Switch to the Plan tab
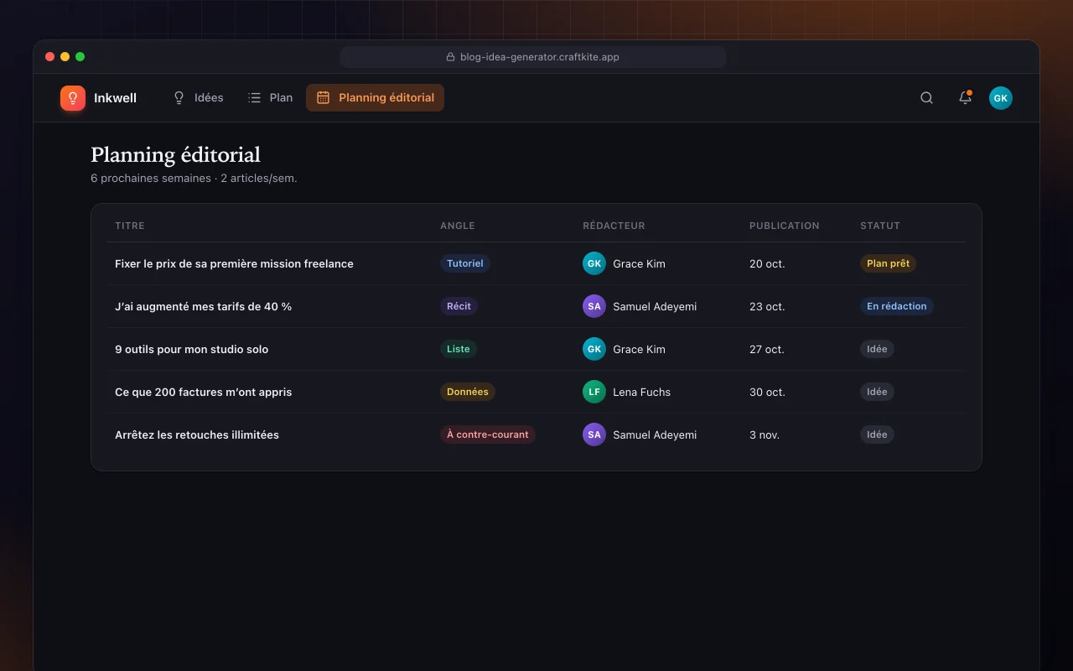 [x=270, y=97]
